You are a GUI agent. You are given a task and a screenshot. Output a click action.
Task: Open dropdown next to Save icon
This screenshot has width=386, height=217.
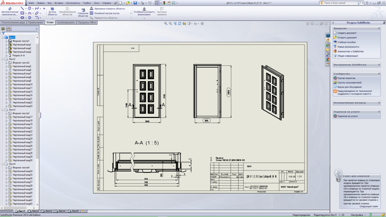[139, 3]
